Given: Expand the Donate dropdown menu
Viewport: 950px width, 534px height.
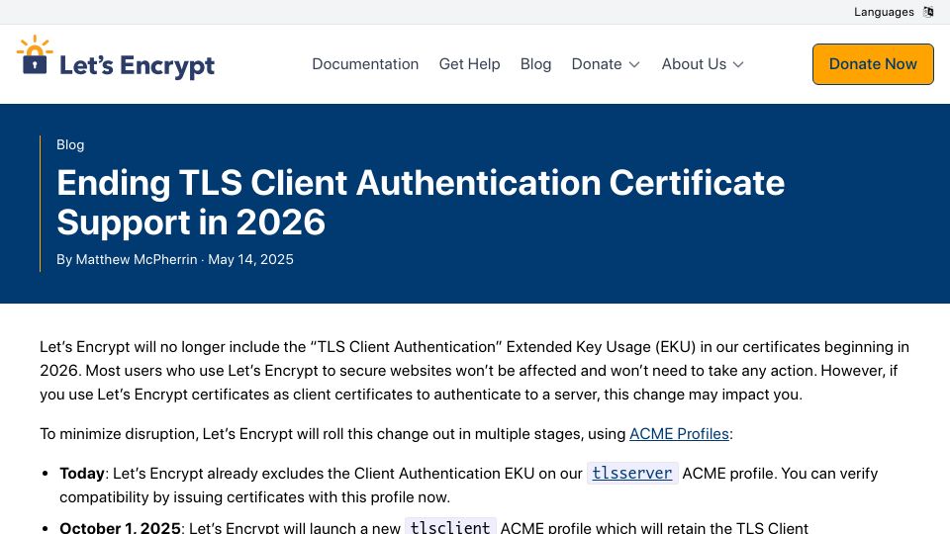Looking at the screenshot, I should click(606, 64).
